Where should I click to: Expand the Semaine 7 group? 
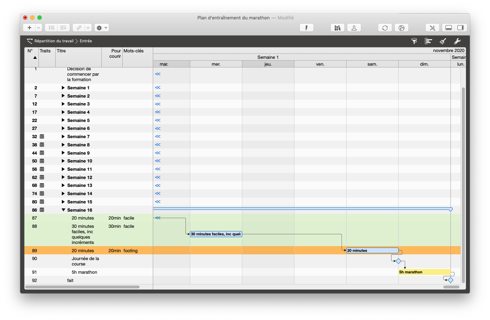pyautogui.click(x=63, y=137)
